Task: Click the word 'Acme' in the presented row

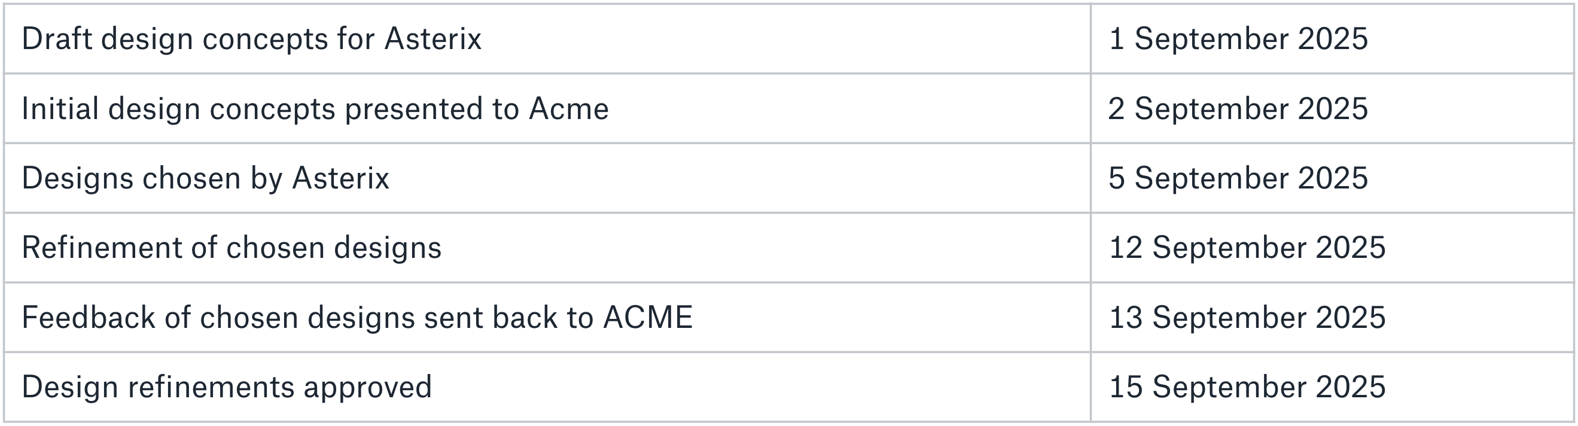Action: pyautogui.click(x=568, y=108)
